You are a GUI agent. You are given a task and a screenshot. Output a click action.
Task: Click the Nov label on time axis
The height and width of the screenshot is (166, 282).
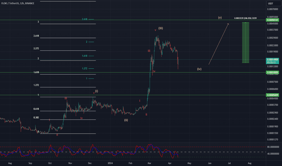[x=70, y=163]
